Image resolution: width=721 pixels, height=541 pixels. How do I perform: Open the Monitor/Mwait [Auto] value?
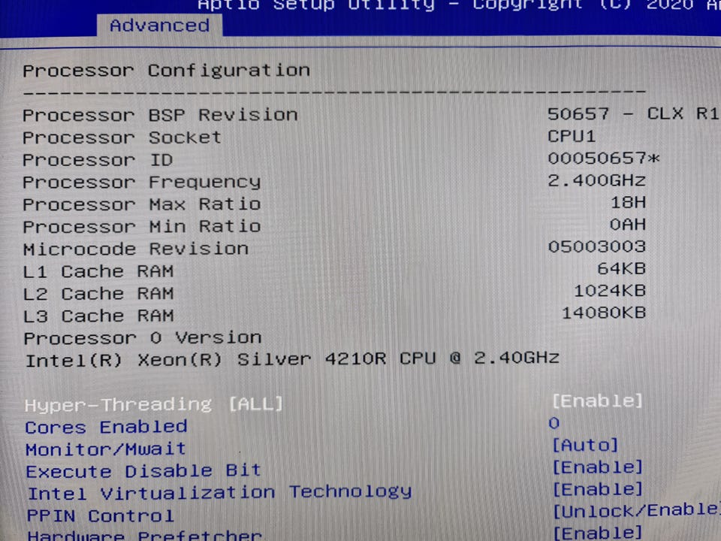(585, 446)
